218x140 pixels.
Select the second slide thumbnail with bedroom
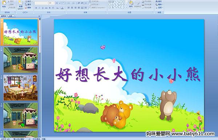(21, 60)
